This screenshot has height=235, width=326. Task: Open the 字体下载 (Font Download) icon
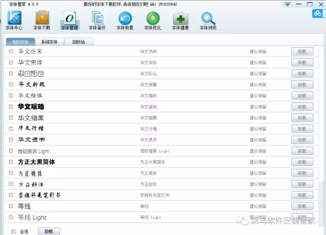(42, 20)
